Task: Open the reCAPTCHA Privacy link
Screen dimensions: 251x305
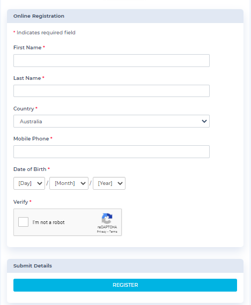Action: 101,232
